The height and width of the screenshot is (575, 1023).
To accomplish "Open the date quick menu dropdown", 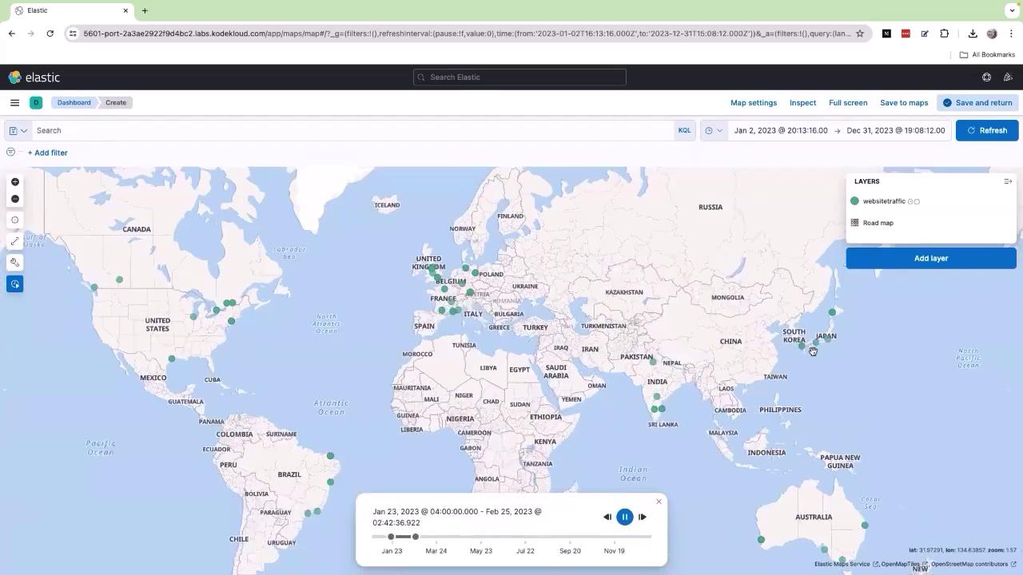I will [x=714, y=130].
